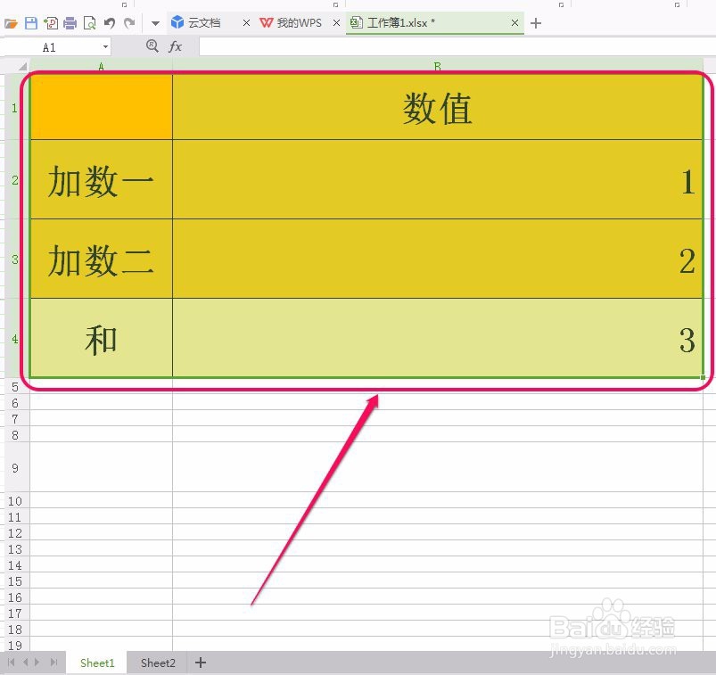Select the cell containing 加数一
Screen dimensions: 716x675
pos(100,179)
